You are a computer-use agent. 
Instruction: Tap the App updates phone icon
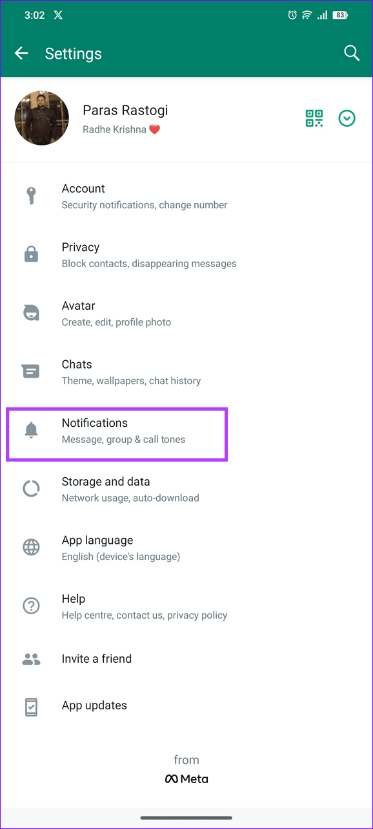tap(30, 705)
